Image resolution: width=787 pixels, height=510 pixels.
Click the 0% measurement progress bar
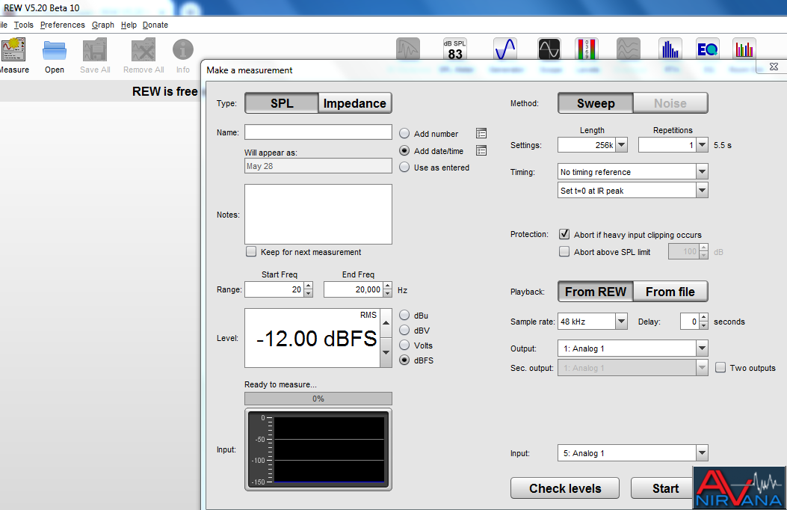click(x=318, y=399)
